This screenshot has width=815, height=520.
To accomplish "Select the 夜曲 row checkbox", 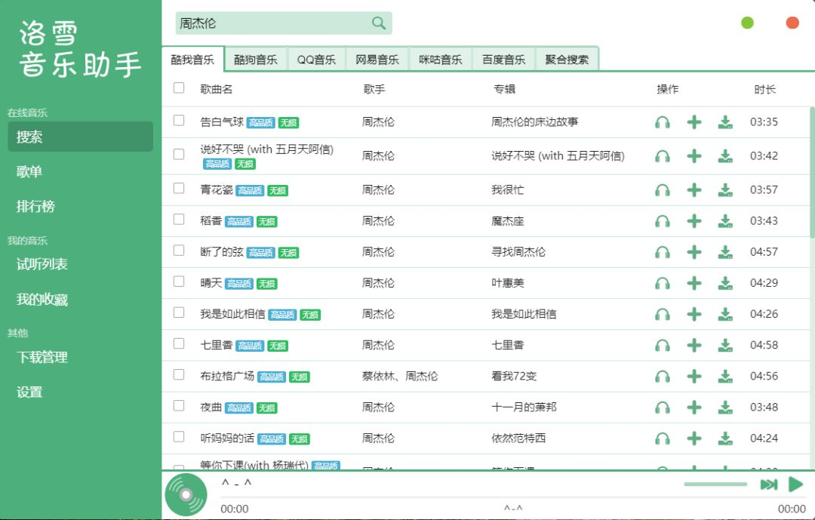I will [x=179, y=405].
